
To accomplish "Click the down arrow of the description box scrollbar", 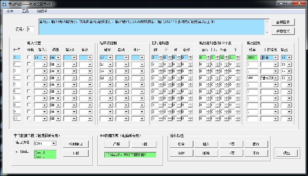I will pyautogui.click(x=267, y=32).
